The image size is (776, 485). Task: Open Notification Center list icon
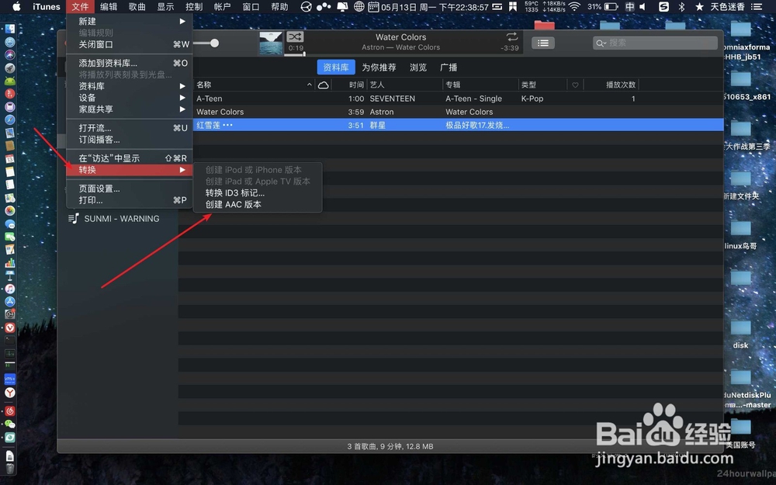tap(757, 6)
